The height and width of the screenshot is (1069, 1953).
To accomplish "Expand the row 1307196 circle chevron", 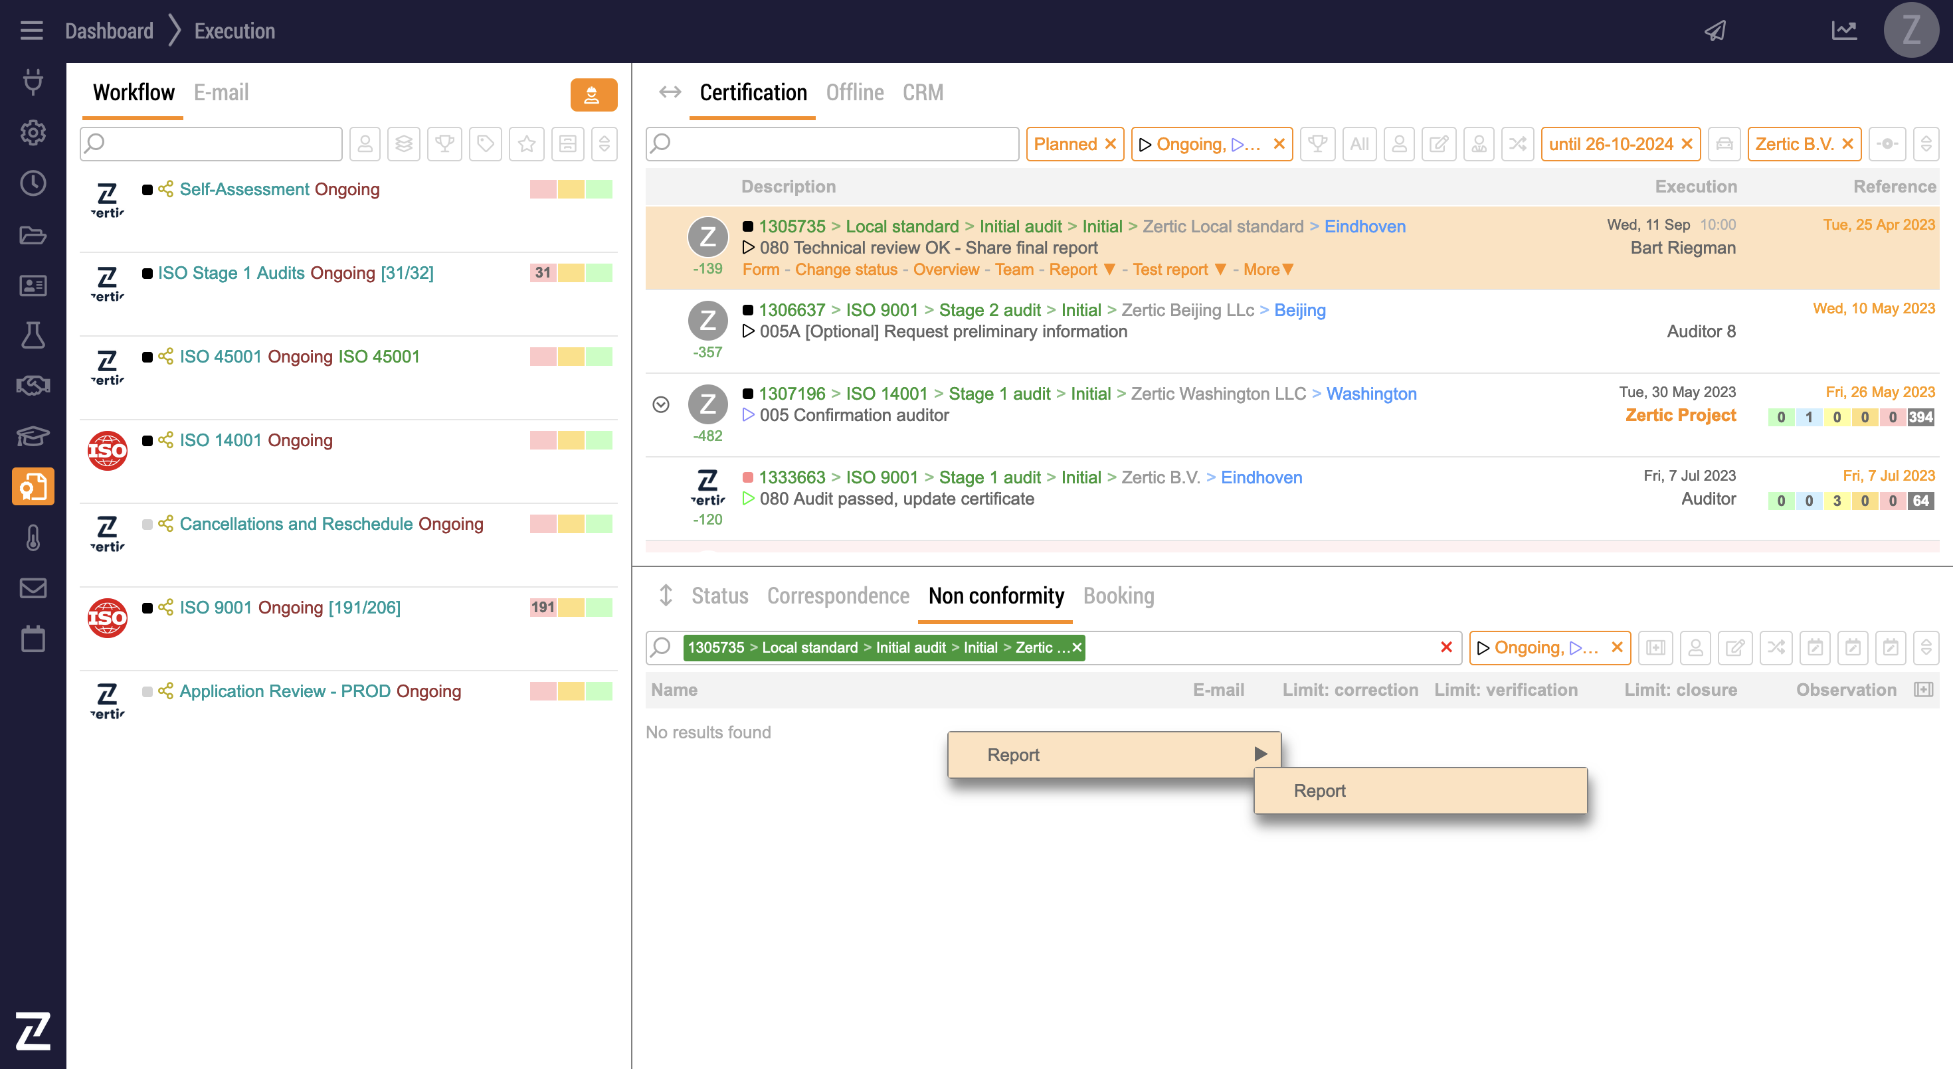I will [660, 404].
